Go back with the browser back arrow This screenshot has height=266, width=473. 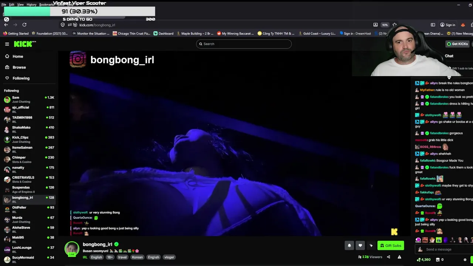(x=6, y=25)
